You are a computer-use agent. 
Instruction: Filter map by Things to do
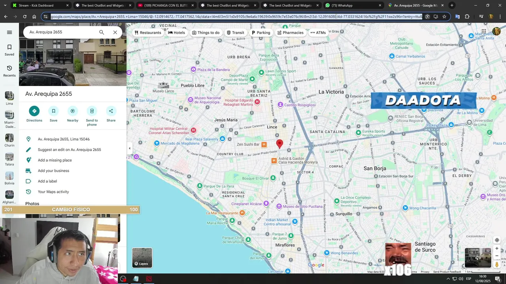[206, 33]
